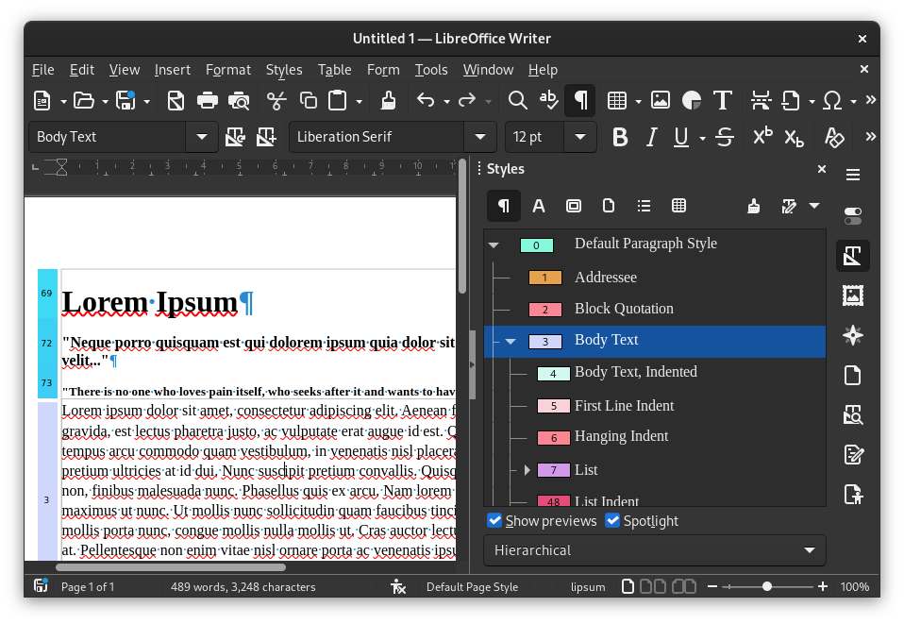Enable Fill Format Mode in Styles panel
Viewport: 904px width, 624px height.
(753, 205)
